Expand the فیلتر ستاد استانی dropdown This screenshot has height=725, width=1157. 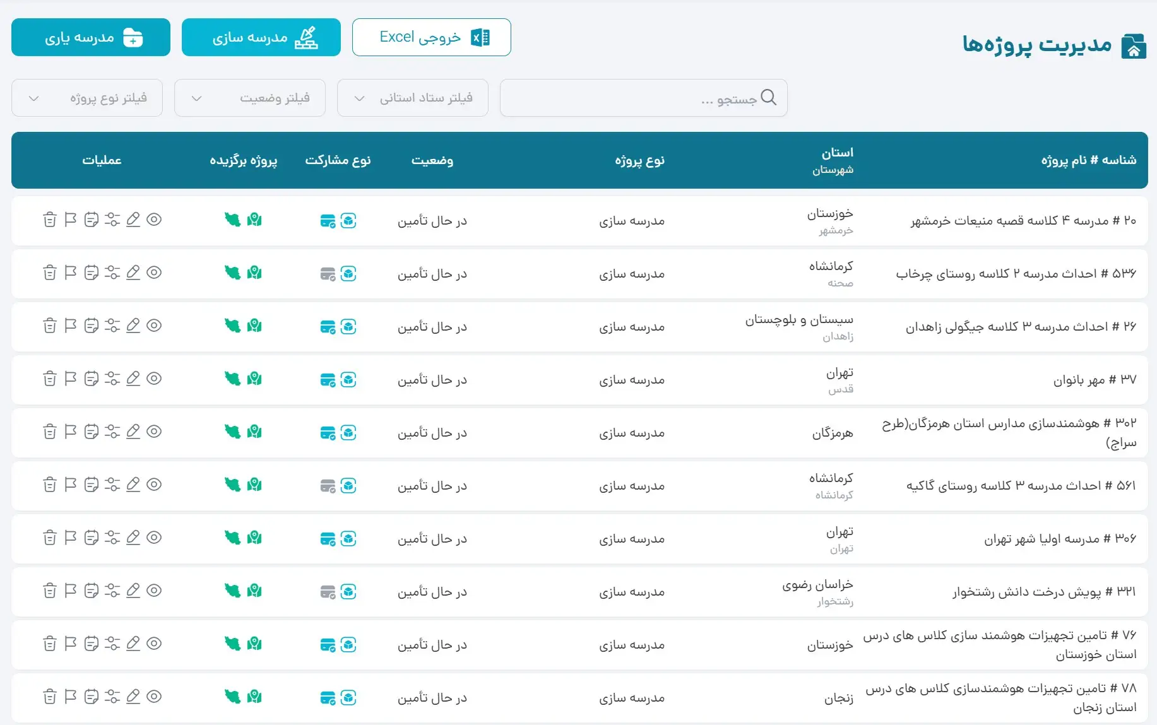tap(413, 98)
